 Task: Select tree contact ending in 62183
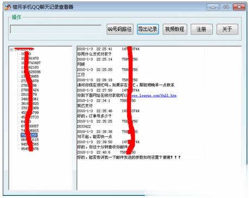[x=30, y=67]
